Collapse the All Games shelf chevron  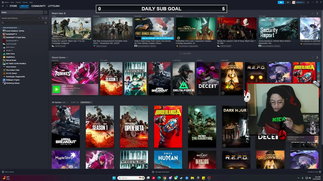67,102
